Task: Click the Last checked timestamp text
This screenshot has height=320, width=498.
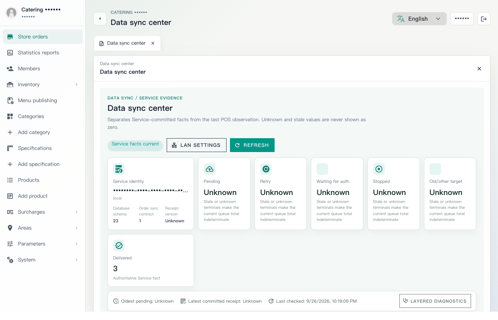Action: click(316, 301)
